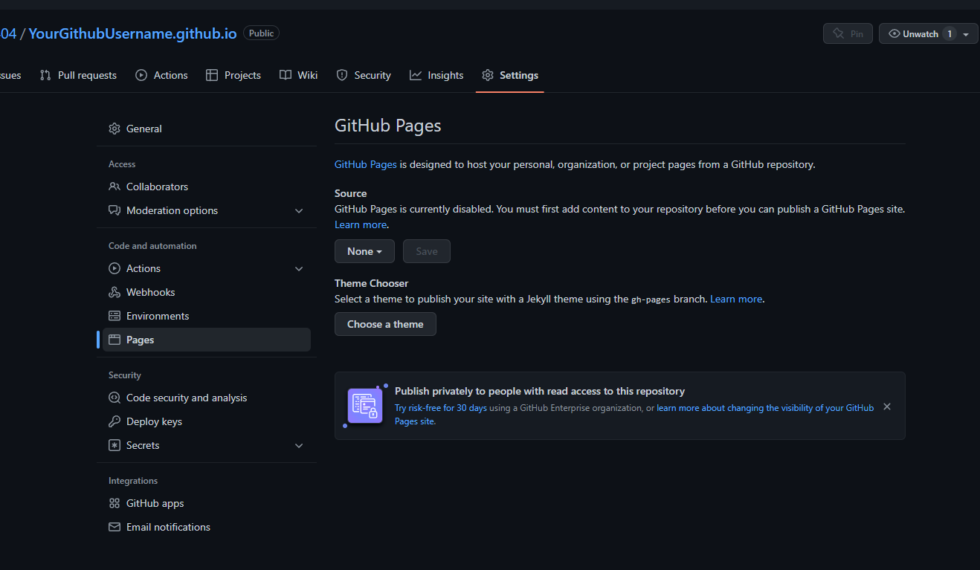Click the Collaborators people icon
This screenshot has height=570, width=980.
pyautogui.click(x=115, y=187)
